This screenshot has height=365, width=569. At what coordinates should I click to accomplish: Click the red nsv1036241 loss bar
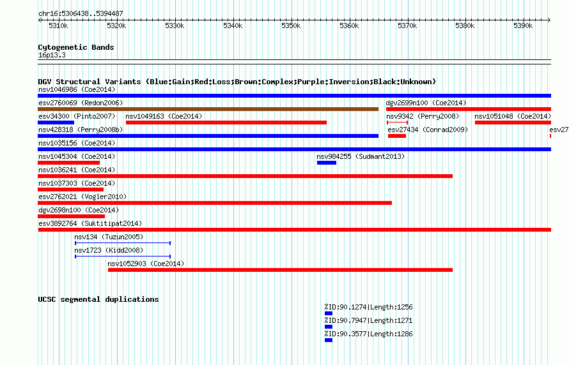click(245, 176)
